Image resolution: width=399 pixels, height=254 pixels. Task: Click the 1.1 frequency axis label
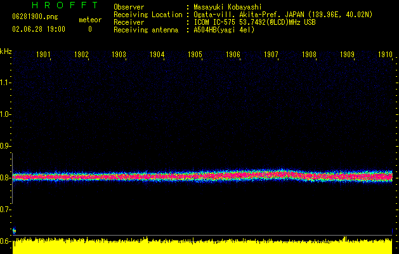(x=6, y=83)
